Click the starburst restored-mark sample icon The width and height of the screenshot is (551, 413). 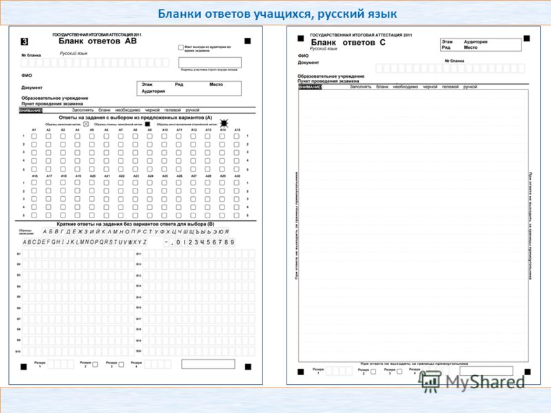click(x=224, y=123)
